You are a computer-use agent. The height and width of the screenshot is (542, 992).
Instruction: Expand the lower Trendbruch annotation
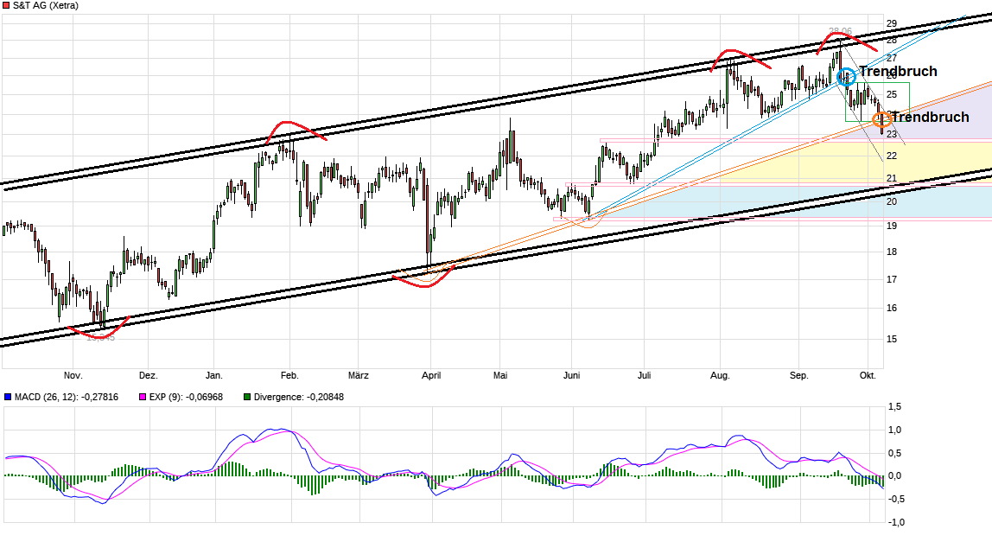coord(932,118)
